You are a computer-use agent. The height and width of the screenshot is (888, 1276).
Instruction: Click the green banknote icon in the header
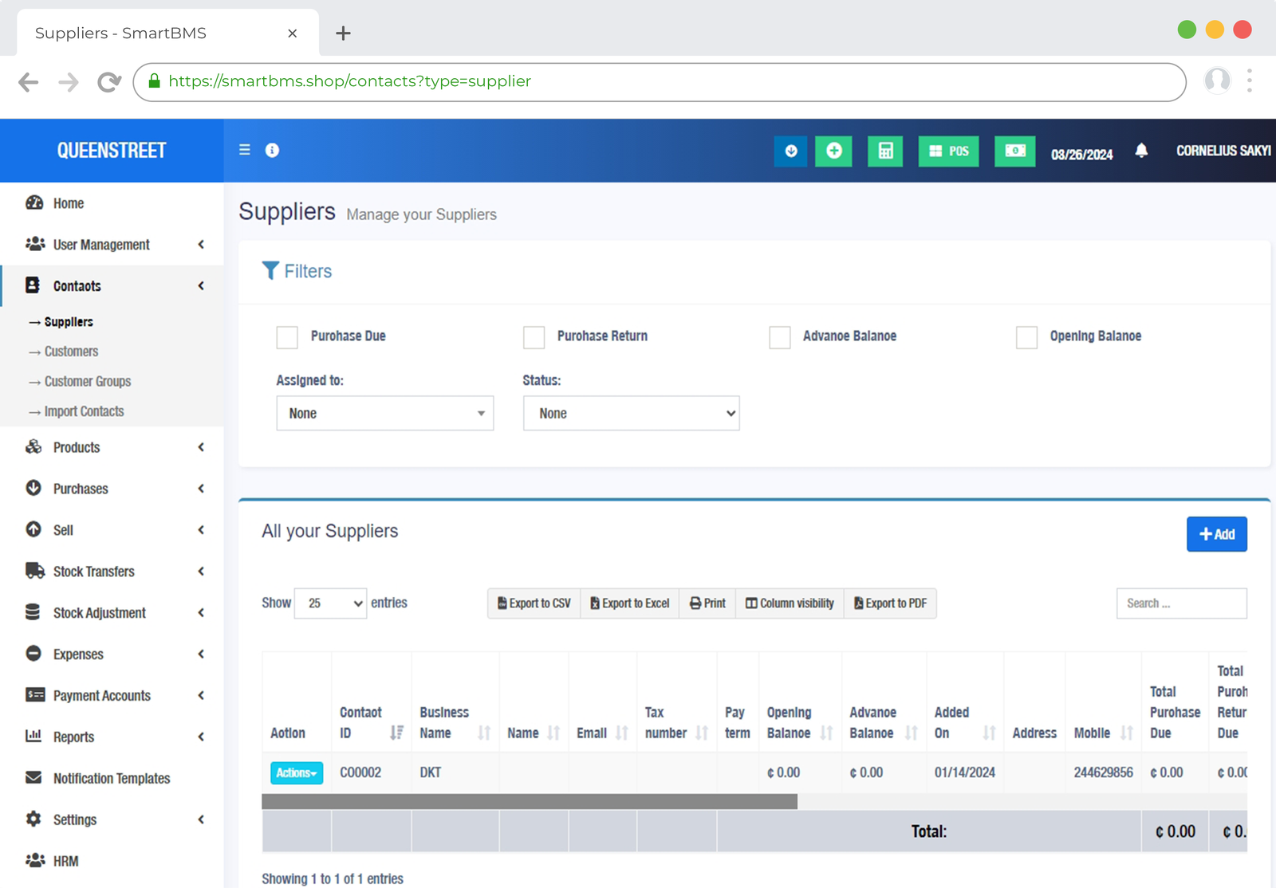(1014, 151)
